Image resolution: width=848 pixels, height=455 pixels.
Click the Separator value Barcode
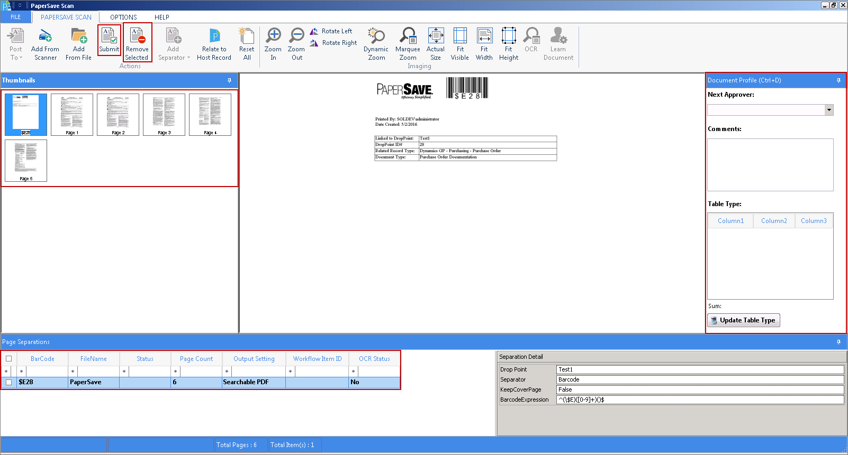(700, 379)
